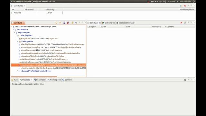Select the Structure tab header
The image size is (206, 116).
(18, 23)
